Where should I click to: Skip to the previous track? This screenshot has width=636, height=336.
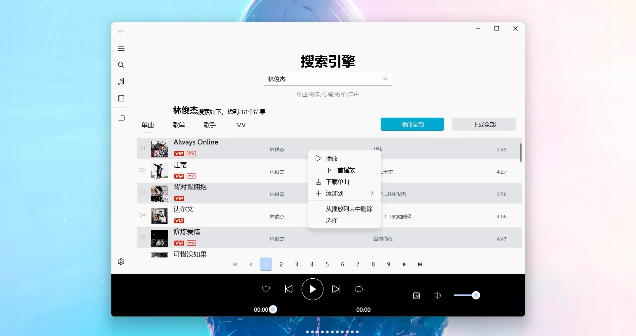tap(288, 289)
